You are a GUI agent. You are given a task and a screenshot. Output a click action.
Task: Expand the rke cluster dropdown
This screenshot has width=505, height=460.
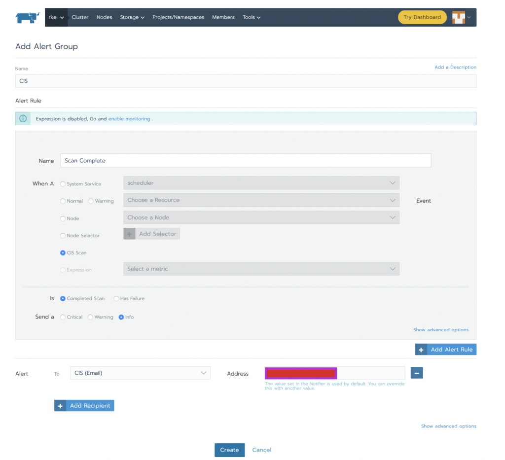(x=56, y=17)
